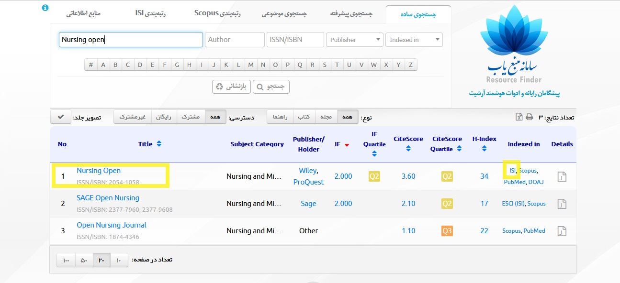
Task: Click Q2 CiteScore badge for SAGE Open Nursing
Action: [447, 204]
